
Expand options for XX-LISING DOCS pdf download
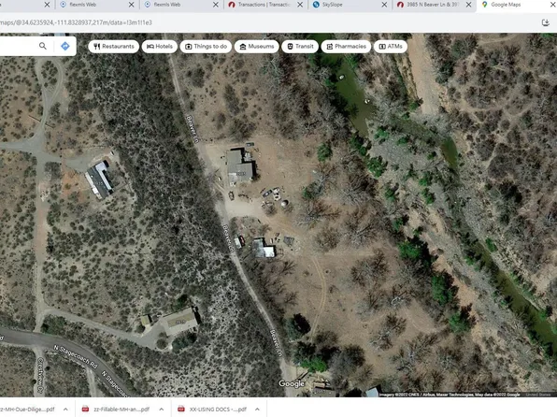click(x=257, y=410)
